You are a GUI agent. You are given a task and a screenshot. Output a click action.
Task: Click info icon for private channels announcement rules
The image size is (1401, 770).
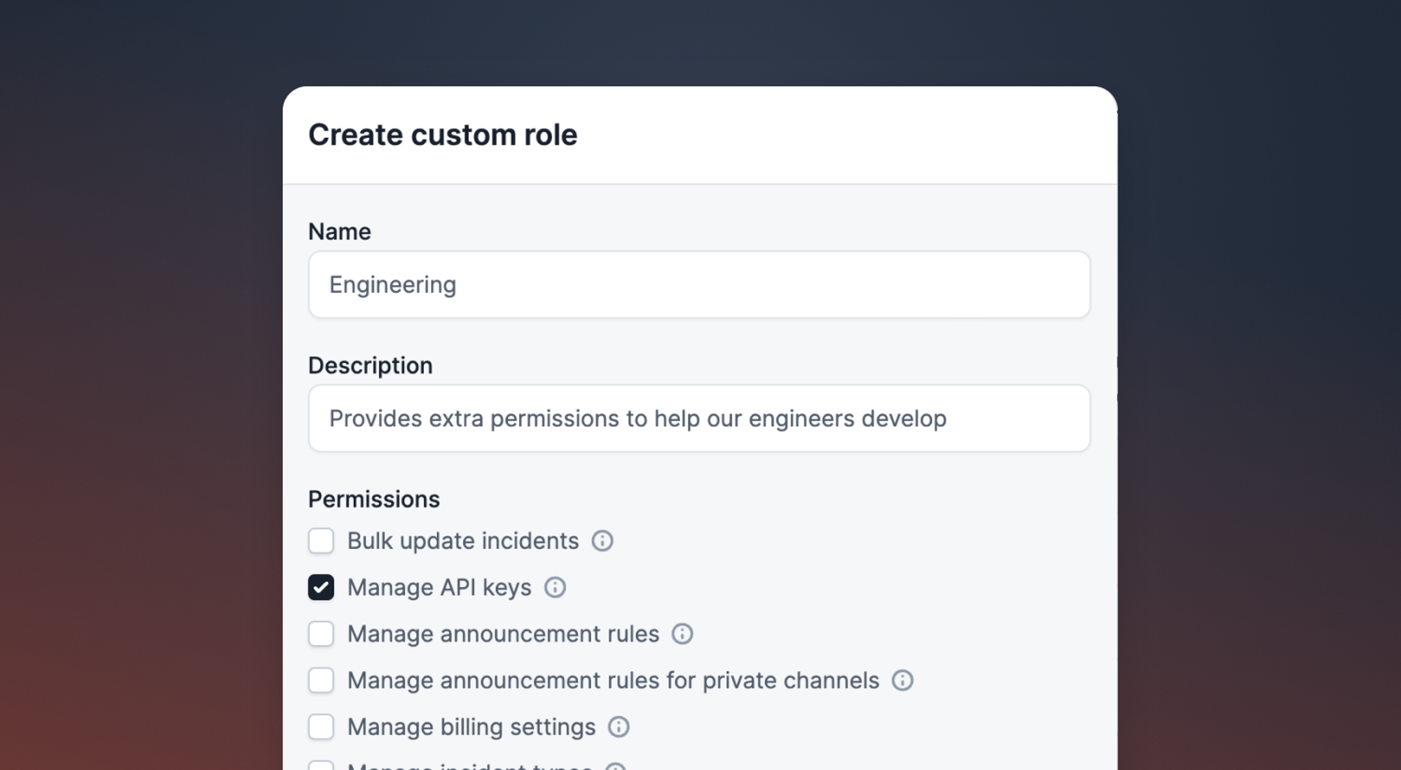(x=902, y=680)
